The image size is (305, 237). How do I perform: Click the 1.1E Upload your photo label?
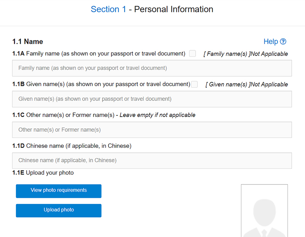click(43, 173)
